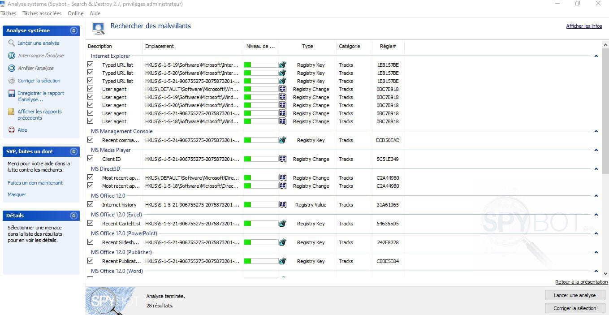
Task: Click the Retour à la présentation link
Action: point(581,282)
